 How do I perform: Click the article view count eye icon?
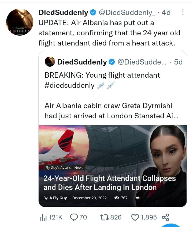[117, 198]
